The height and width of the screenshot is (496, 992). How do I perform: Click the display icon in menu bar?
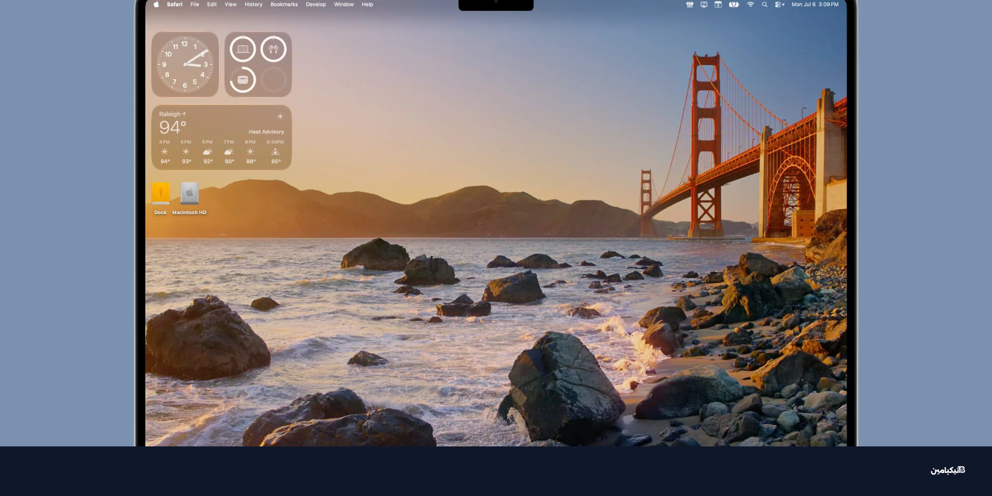pyautogui.click(x=704, y=5)
